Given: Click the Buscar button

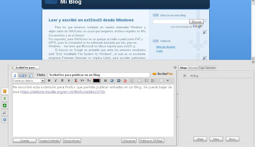Looking at the screenshot, I should click(x=196, y=22).
